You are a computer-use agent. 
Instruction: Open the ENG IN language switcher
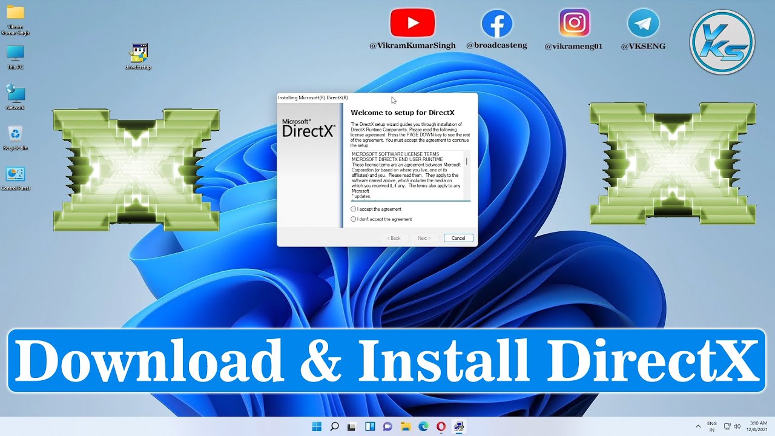click(x=712, y=426)
